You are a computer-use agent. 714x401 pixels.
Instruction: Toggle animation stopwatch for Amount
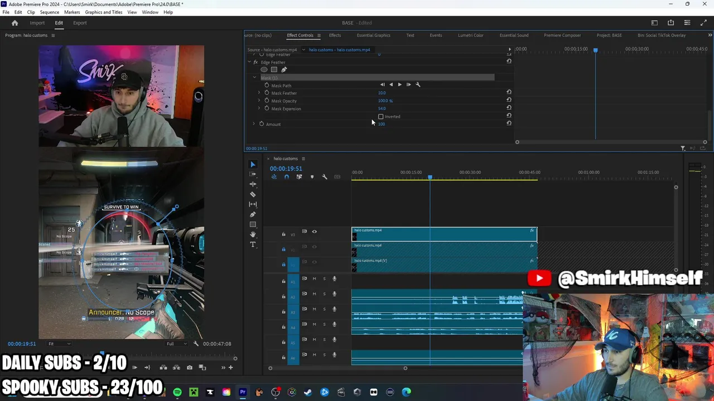click(261, 124)
